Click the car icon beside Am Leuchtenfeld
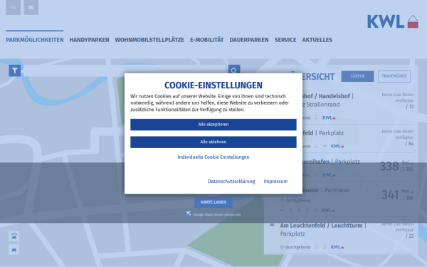The image size is (427, 267). point(272,225)
